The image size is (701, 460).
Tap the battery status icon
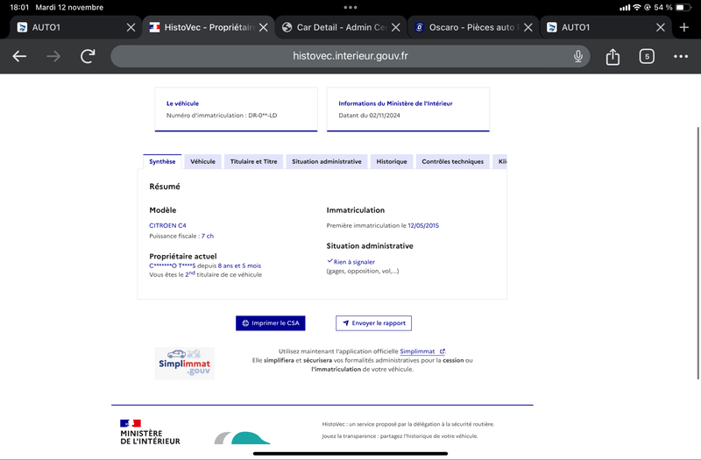click(683, 7)
